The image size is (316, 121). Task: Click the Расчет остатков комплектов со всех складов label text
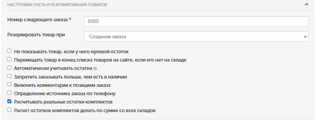pos(85,111)
